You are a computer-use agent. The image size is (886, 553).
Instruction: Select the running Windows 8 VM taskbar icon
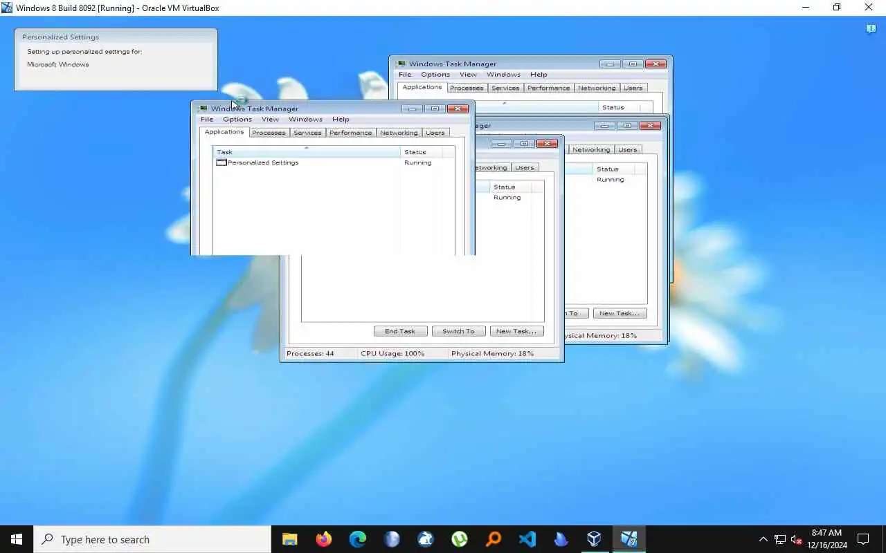[x=629, y=539]
